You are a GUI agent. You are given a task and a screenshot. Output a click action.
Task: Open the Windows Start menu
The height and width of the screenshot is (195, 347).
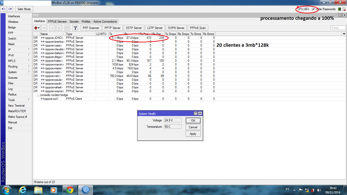tap(7, 190)
